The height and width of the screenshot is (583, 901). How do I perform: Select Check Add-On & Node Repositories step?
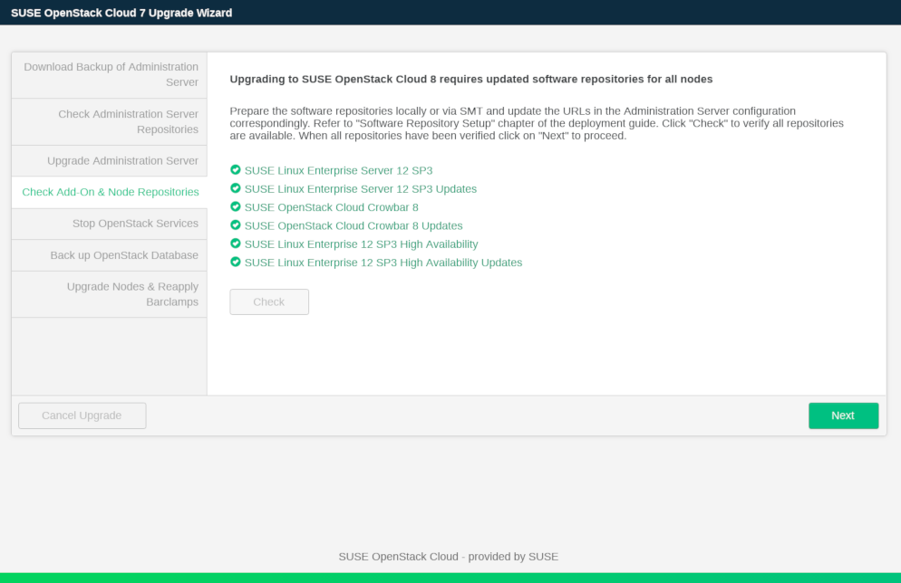click(110, 192)
